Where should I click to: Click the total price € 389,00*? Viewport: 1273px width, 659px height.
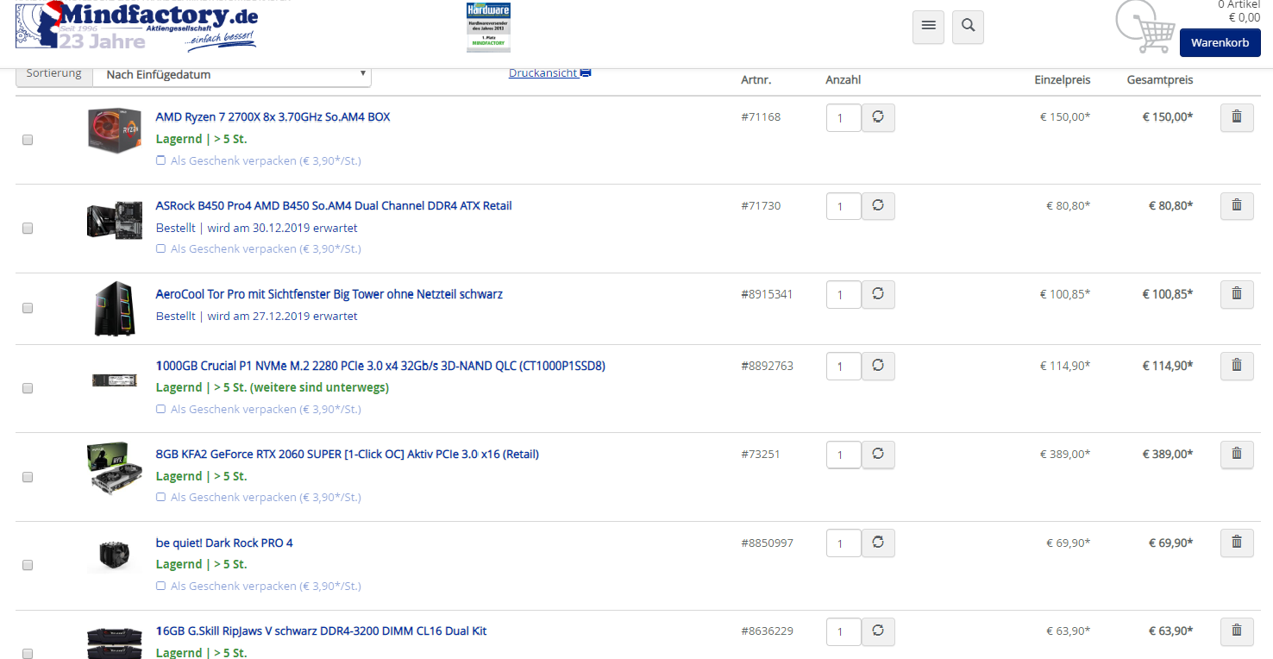1168,455
